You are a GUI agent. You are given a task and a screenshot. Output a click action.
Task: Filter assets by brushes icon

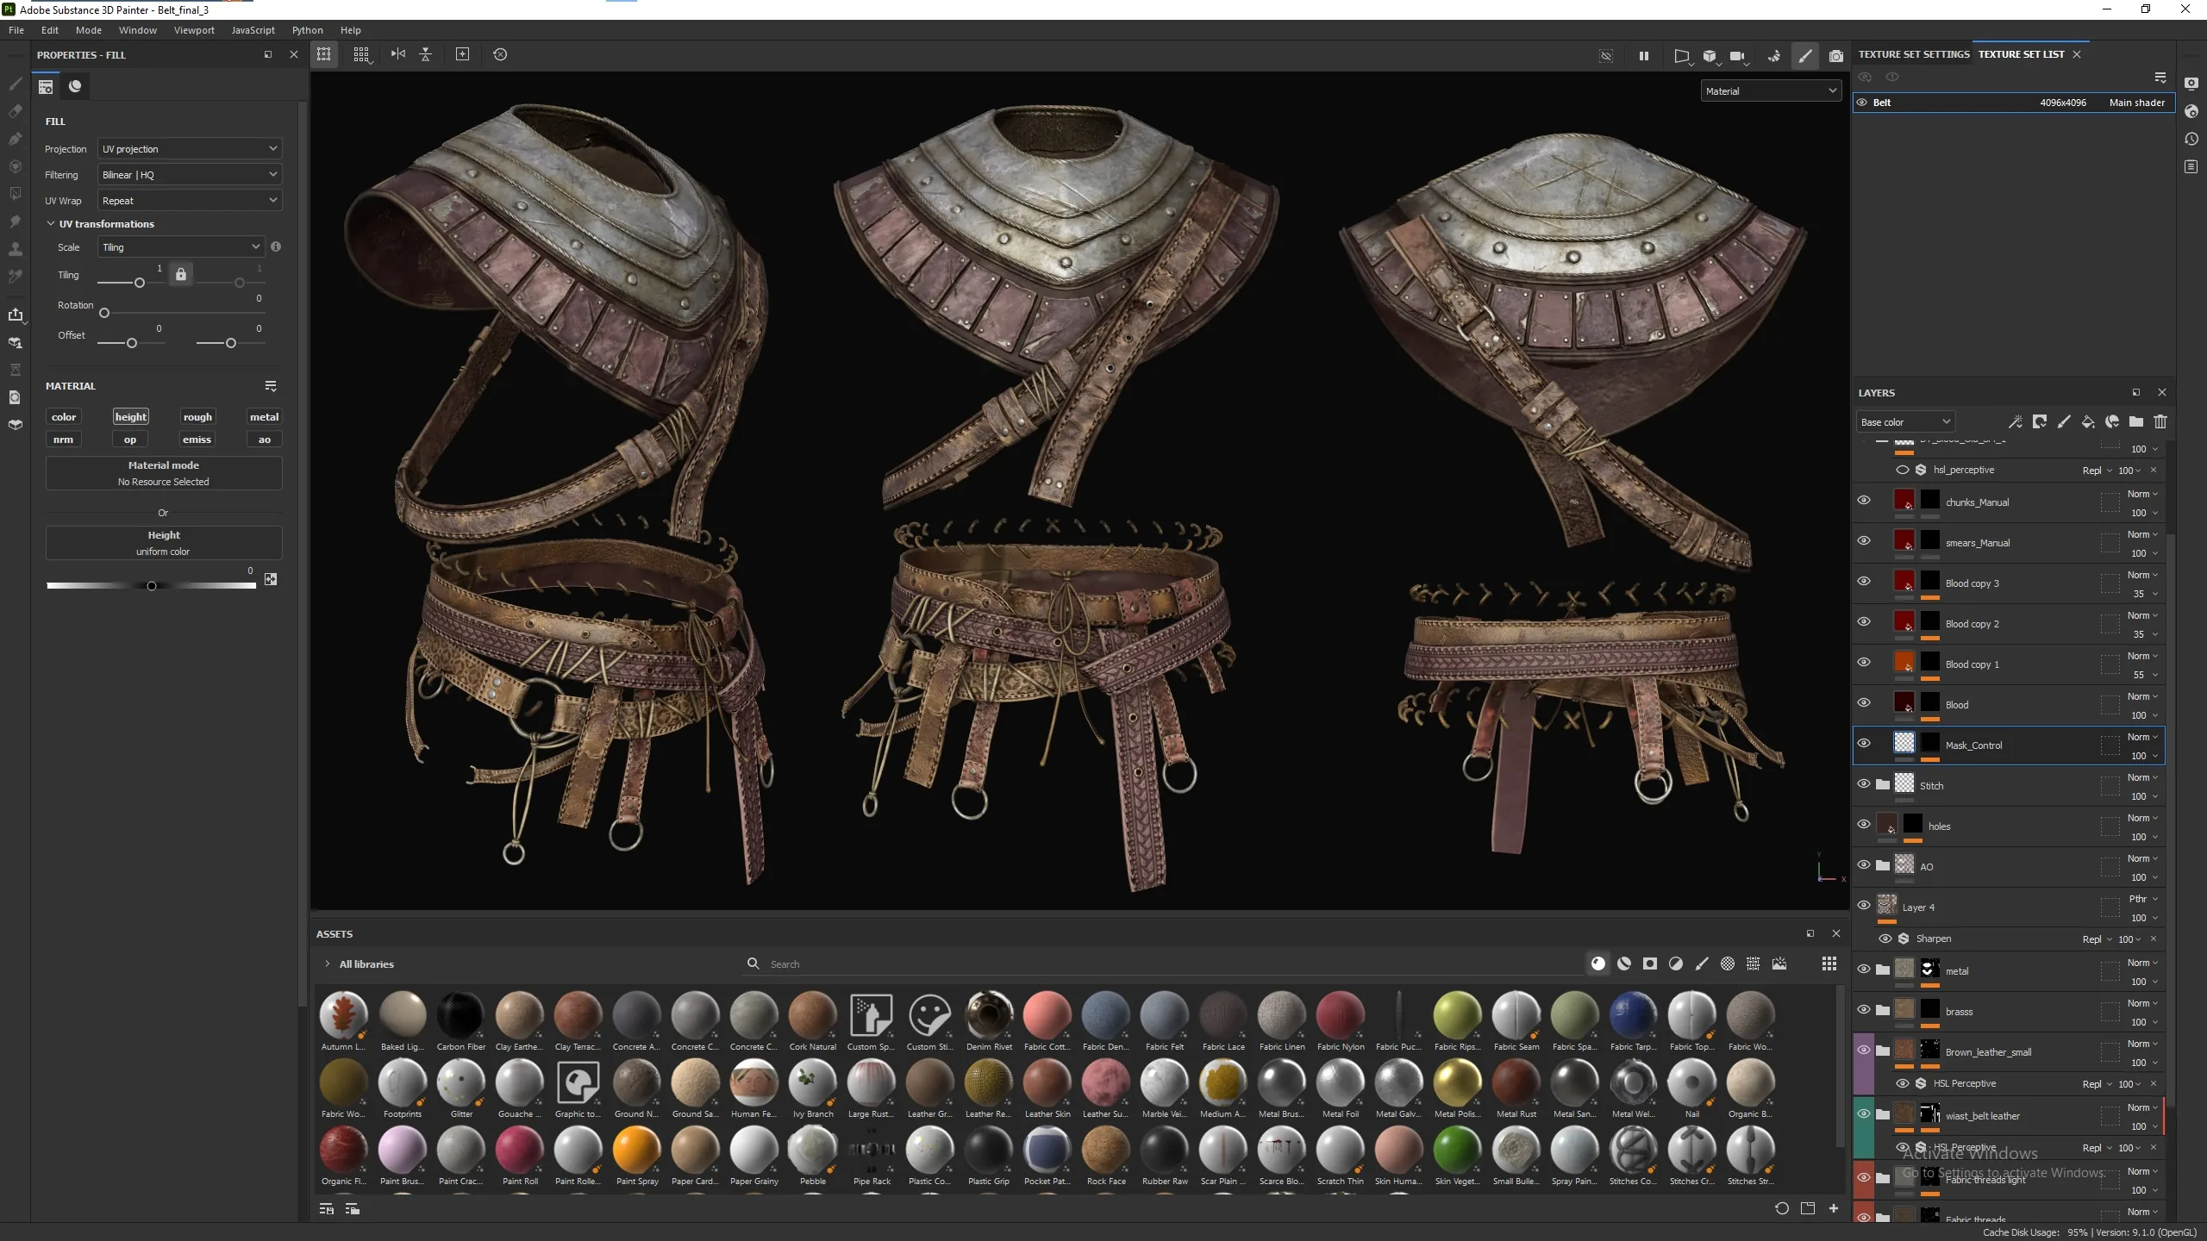(x=1702, y=963)
